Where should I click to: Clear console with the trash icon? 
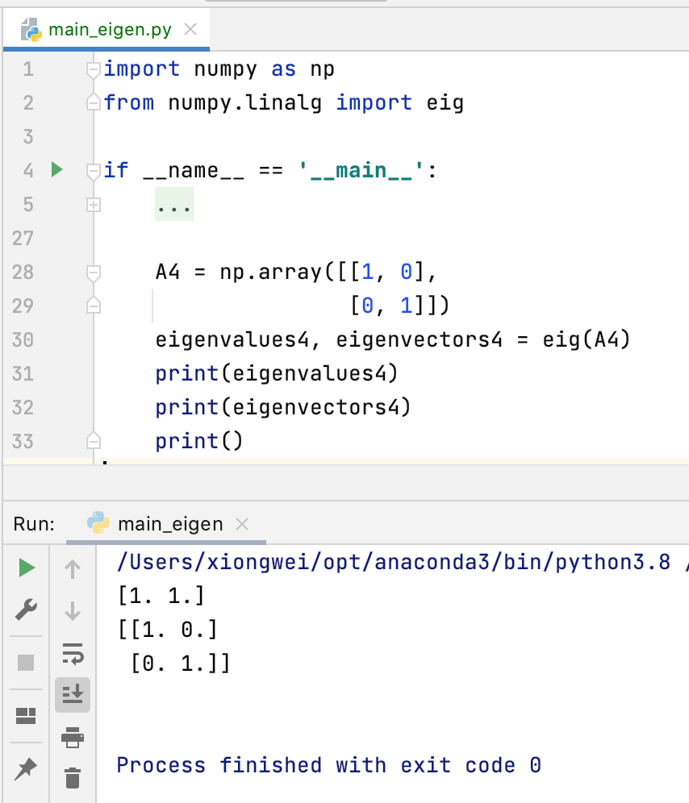(x=73, y=778)
